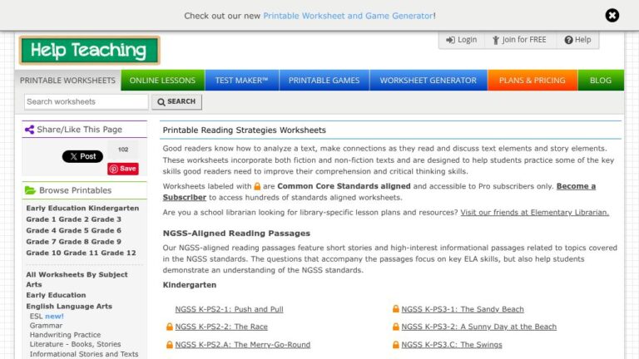Switch to the Printable Games tab

click(x=324, y=80)
